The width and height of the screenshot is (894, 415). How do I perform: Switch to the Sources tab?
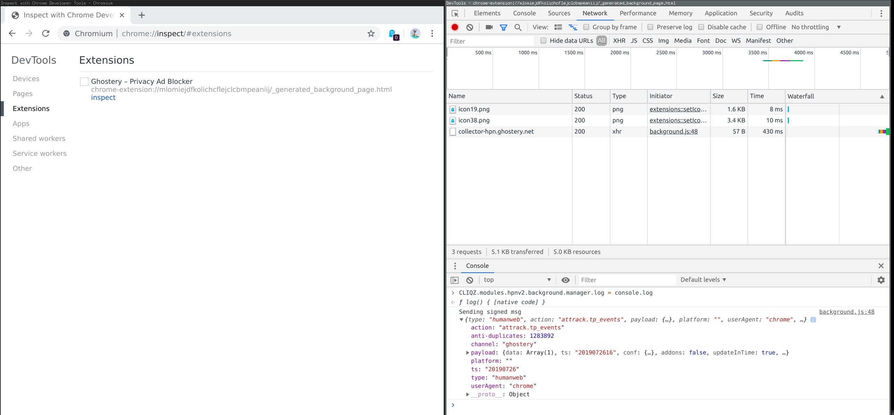click(x=559, y=13)
